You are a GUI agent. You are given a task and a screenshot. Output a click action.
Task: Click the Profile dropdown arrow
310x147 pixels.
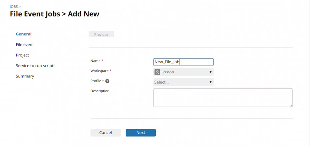pyautogui.click(x=210, y=82)
